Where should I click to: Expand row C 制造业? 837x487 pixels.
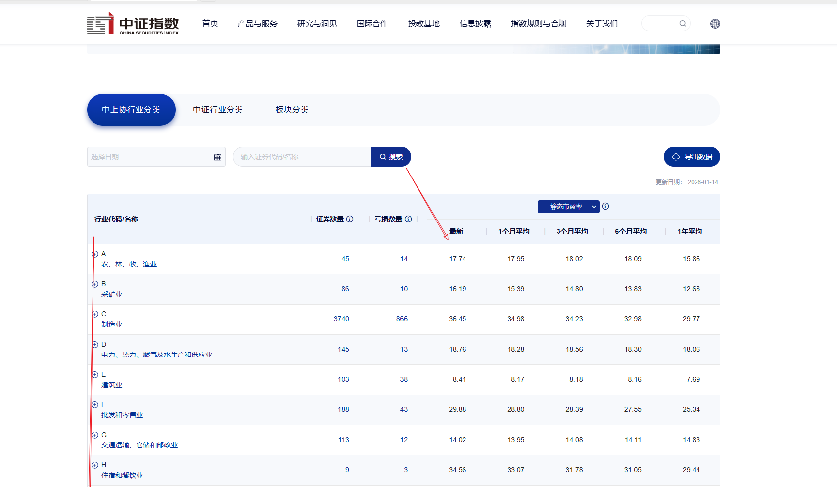click(x=95, y=314)
